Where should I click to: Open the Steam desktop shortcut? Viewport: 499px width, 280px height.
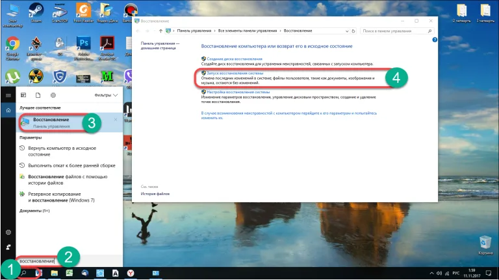pyautogui.click(x=36, y=12)
